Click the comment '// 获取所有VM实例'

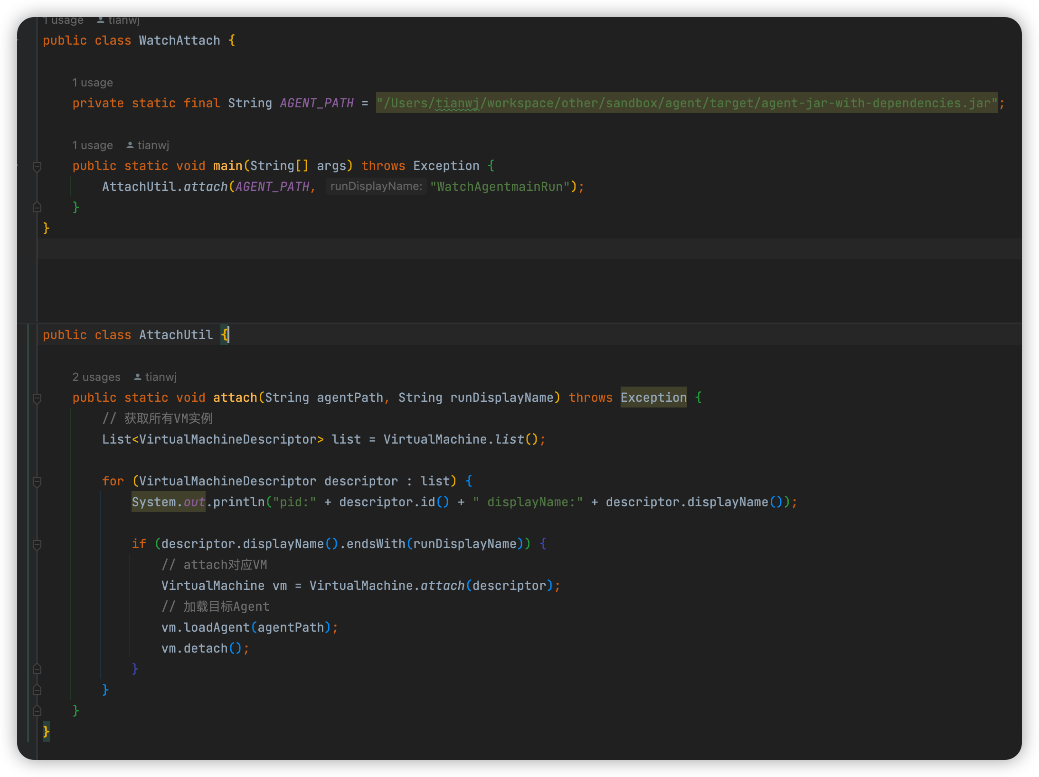tap(158, 418)
